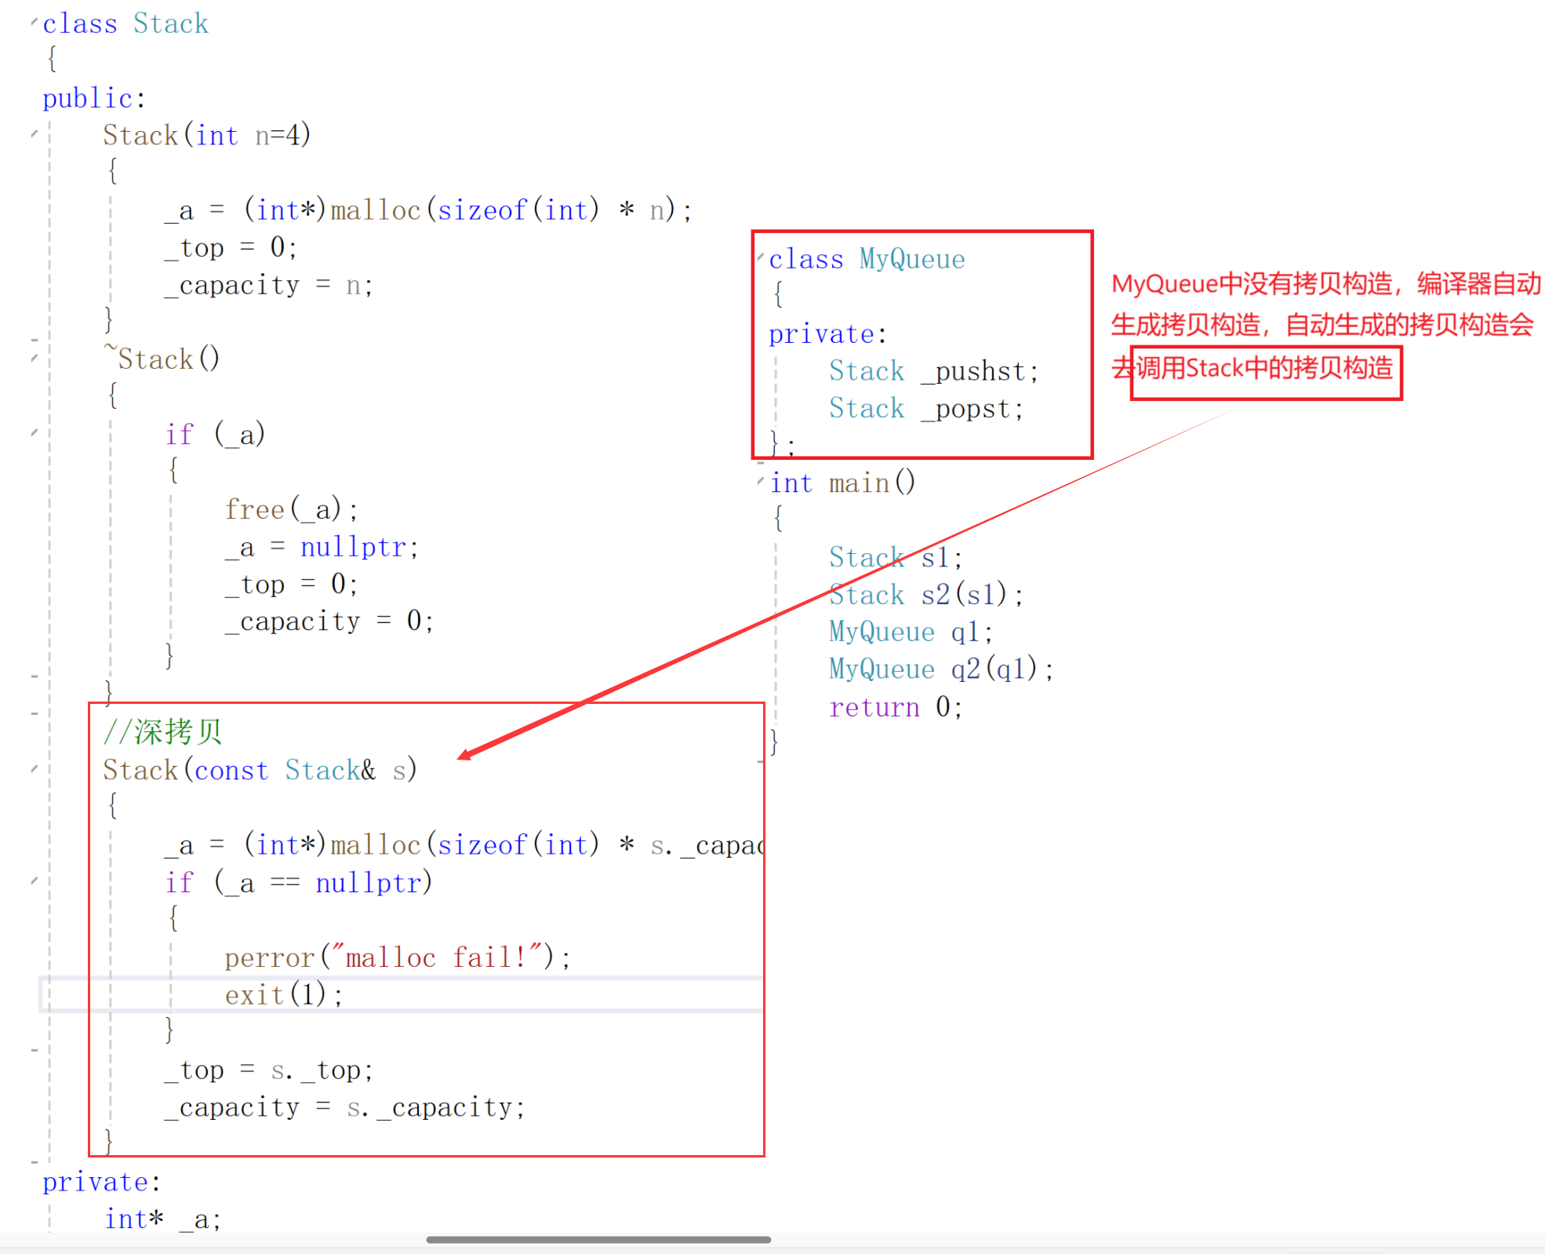This screenshot has width=1545, height=1254.
Task: Click the perror("malloc fail!") line
Action: pyautogui.click(x=397, y=957)
